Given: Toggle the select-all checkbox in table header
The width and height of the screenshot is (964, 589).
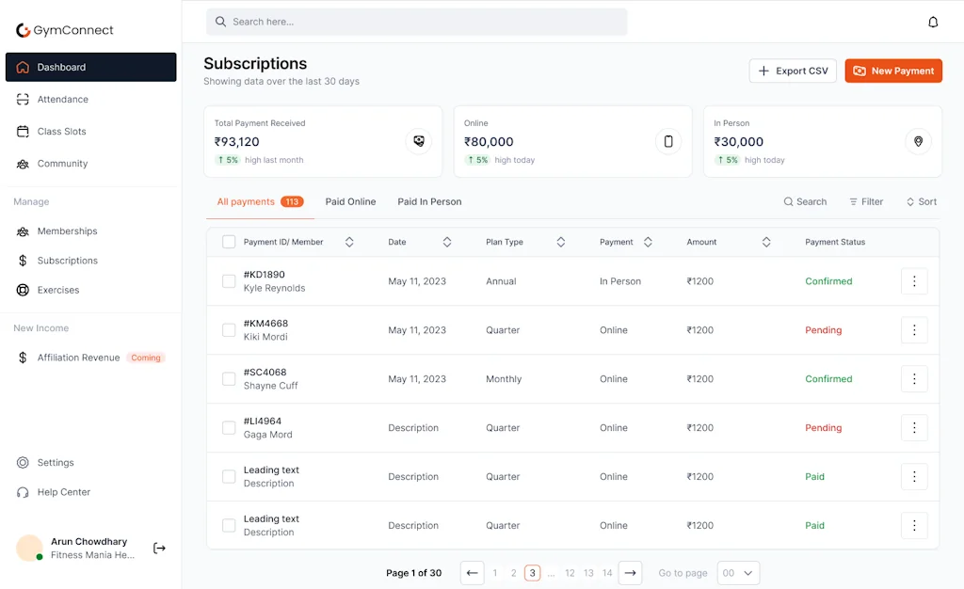Looking at the screenshot, I should coord(229,242).
